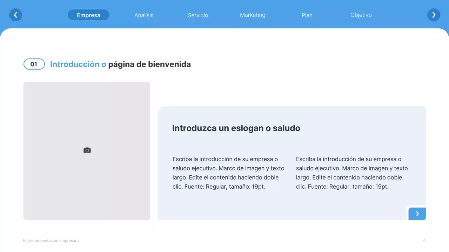
Task: Select the Plan navigation item
Action: (x=307, y=15)
